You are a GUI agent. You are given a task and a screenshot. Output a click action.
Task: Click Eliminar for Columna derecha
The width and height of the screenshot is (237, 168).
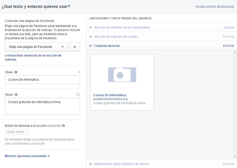(x=229, y=46)
